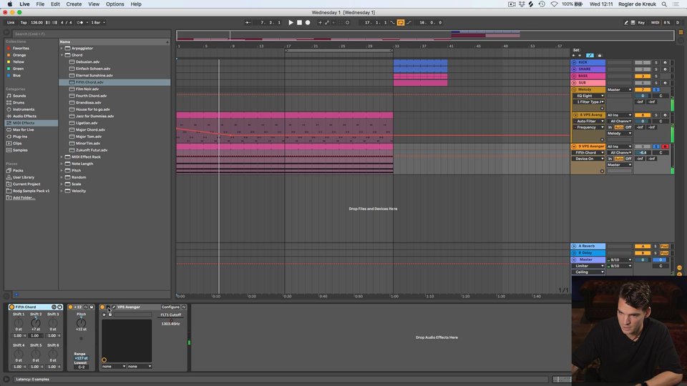The height and width of the screenshot is (386, 687).
Task: Collapse the Chord folder
Action: pyautogui.click(x=62, y=55)
